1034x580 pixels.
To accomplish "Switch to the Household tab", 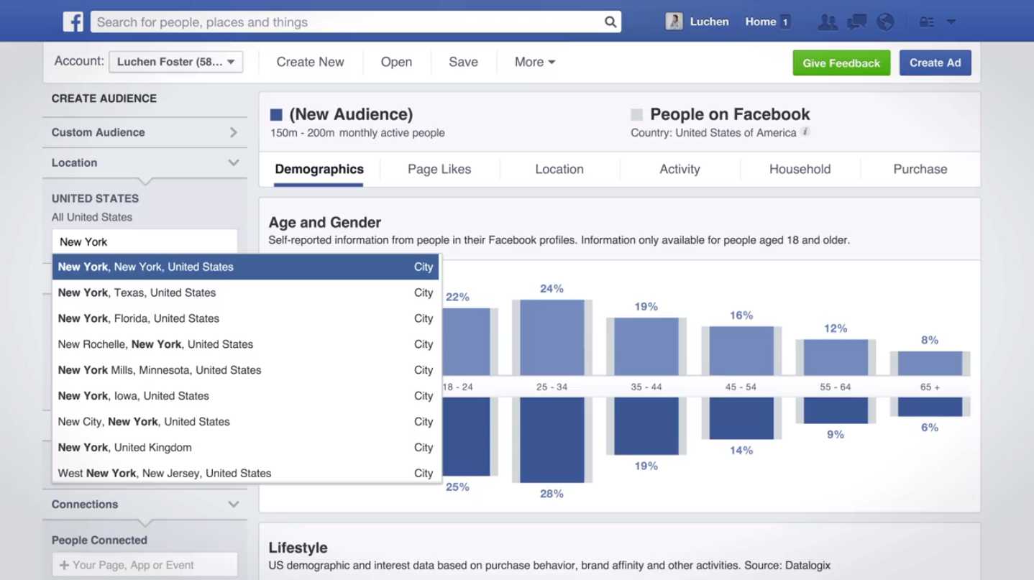I will click(800, 170).
